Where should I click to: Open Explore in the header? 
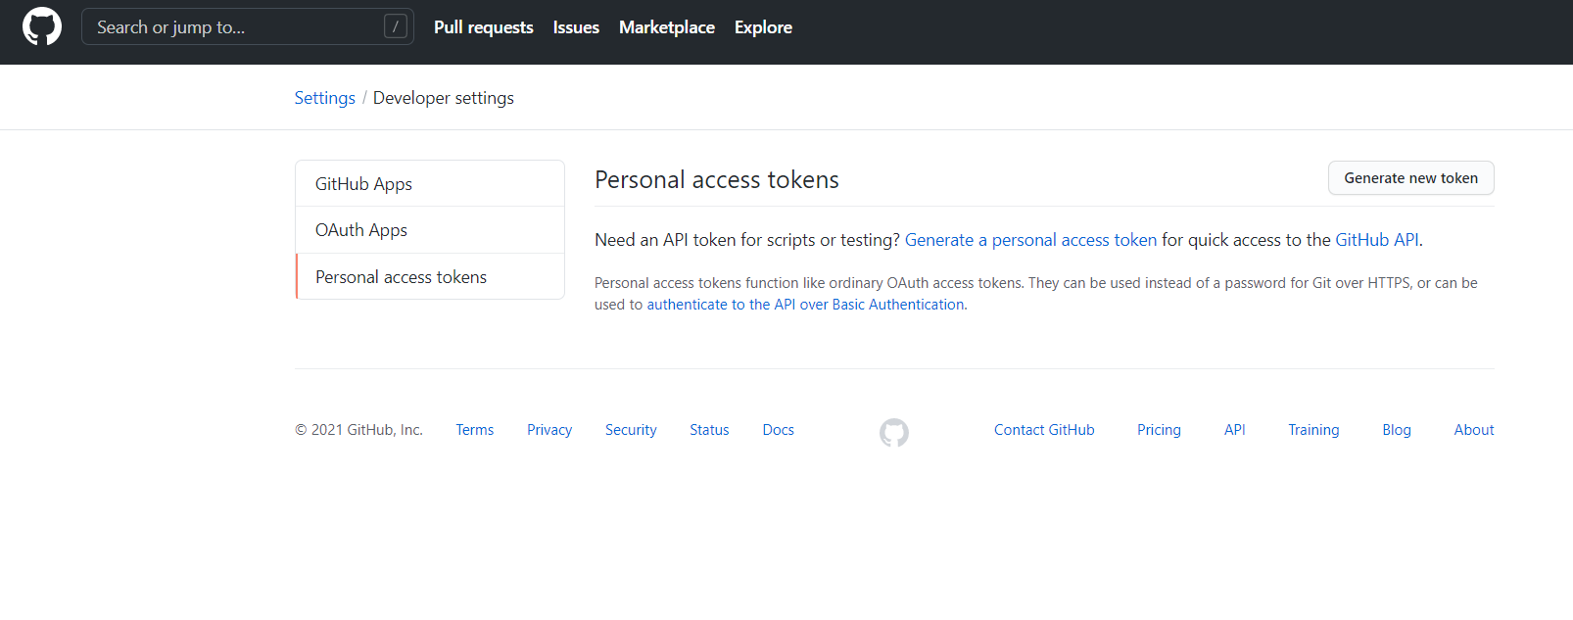(763, 27)
